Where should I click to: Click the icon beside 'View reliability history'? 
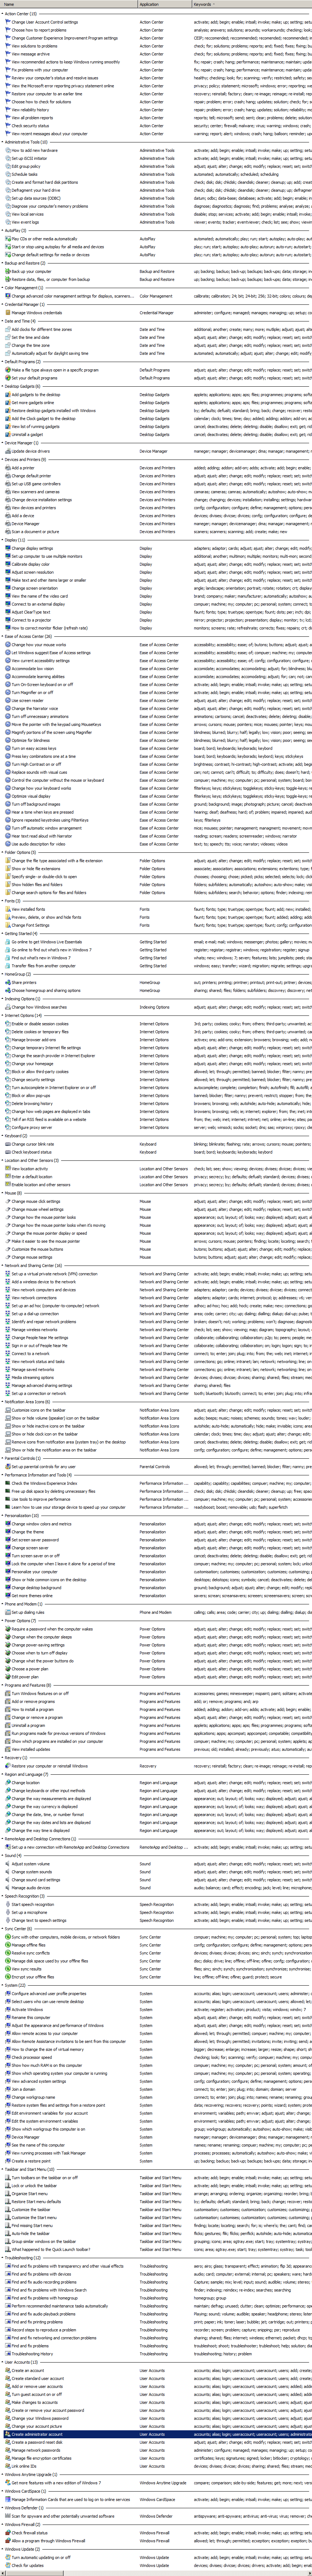tap(8, 110)
